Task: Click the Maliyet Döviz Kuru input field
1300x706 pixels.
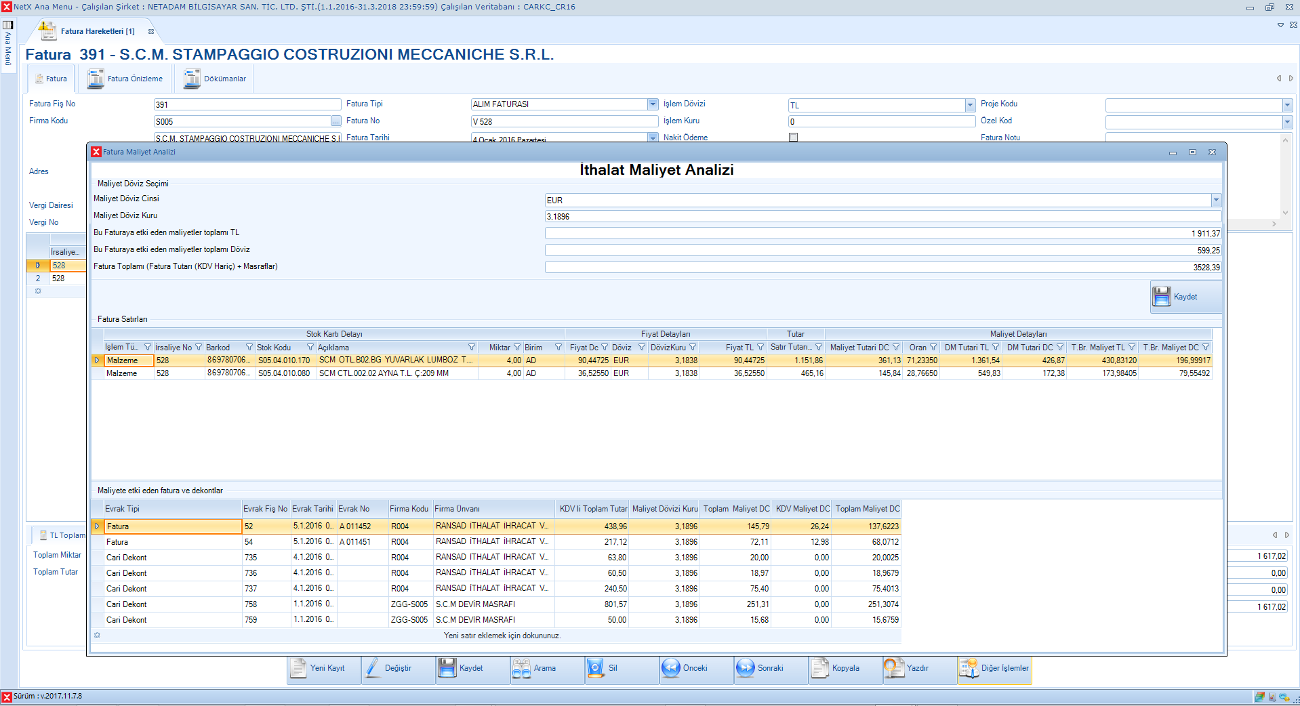Action: [x=881, y=217]
